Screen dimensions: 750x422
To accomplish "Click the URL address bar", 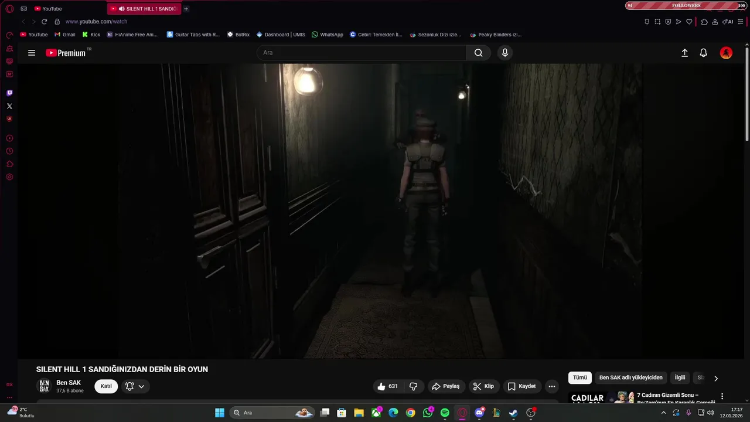I will 346,22.
